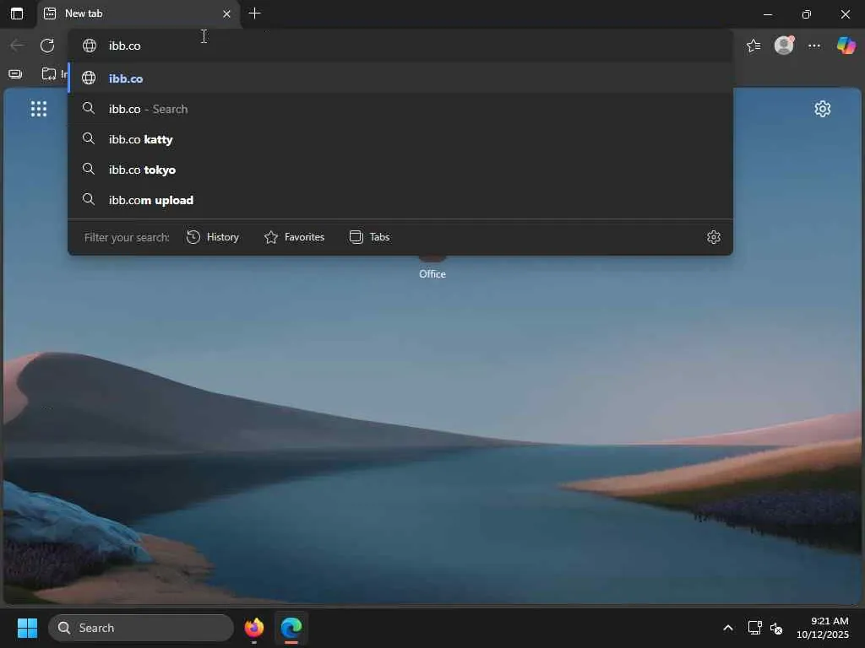Click the address bar containing ibb.co
Viewport: 865px width, 648px height.
point(400,46)
